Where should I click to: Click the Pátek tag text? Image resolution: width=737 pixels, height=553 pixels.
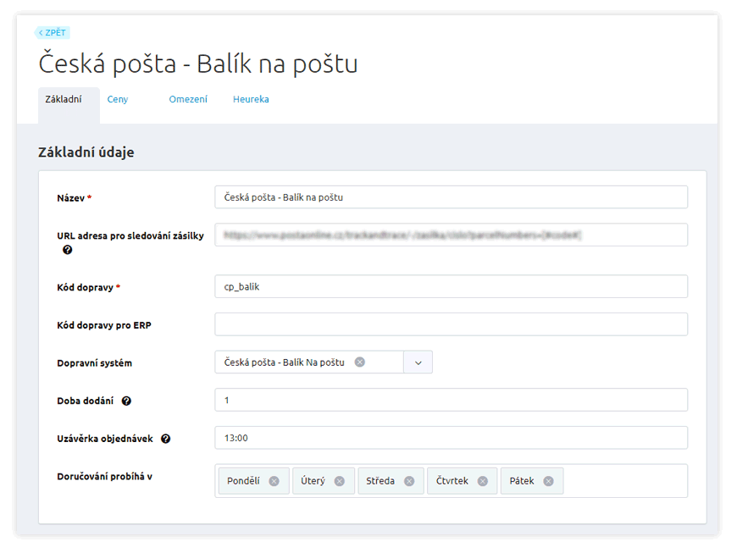click(522, 481)
